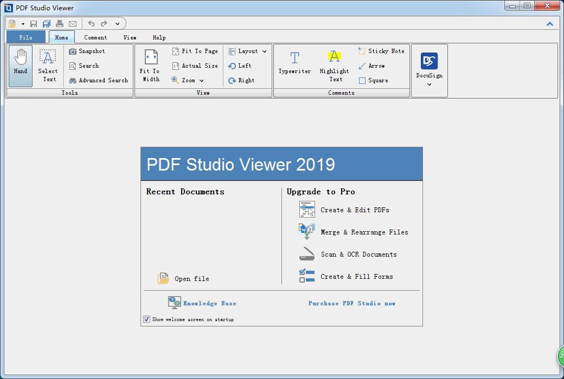Save document using the floppy disk icon
The width and height of the screenshot is (564, 379).
coord(34,24)
